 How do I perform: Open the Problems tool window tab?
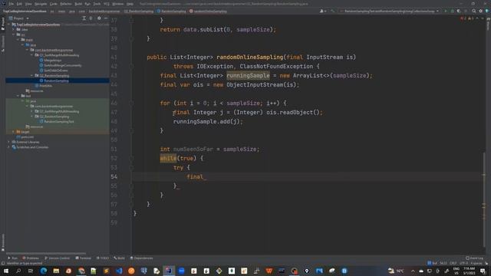point(31,258)
